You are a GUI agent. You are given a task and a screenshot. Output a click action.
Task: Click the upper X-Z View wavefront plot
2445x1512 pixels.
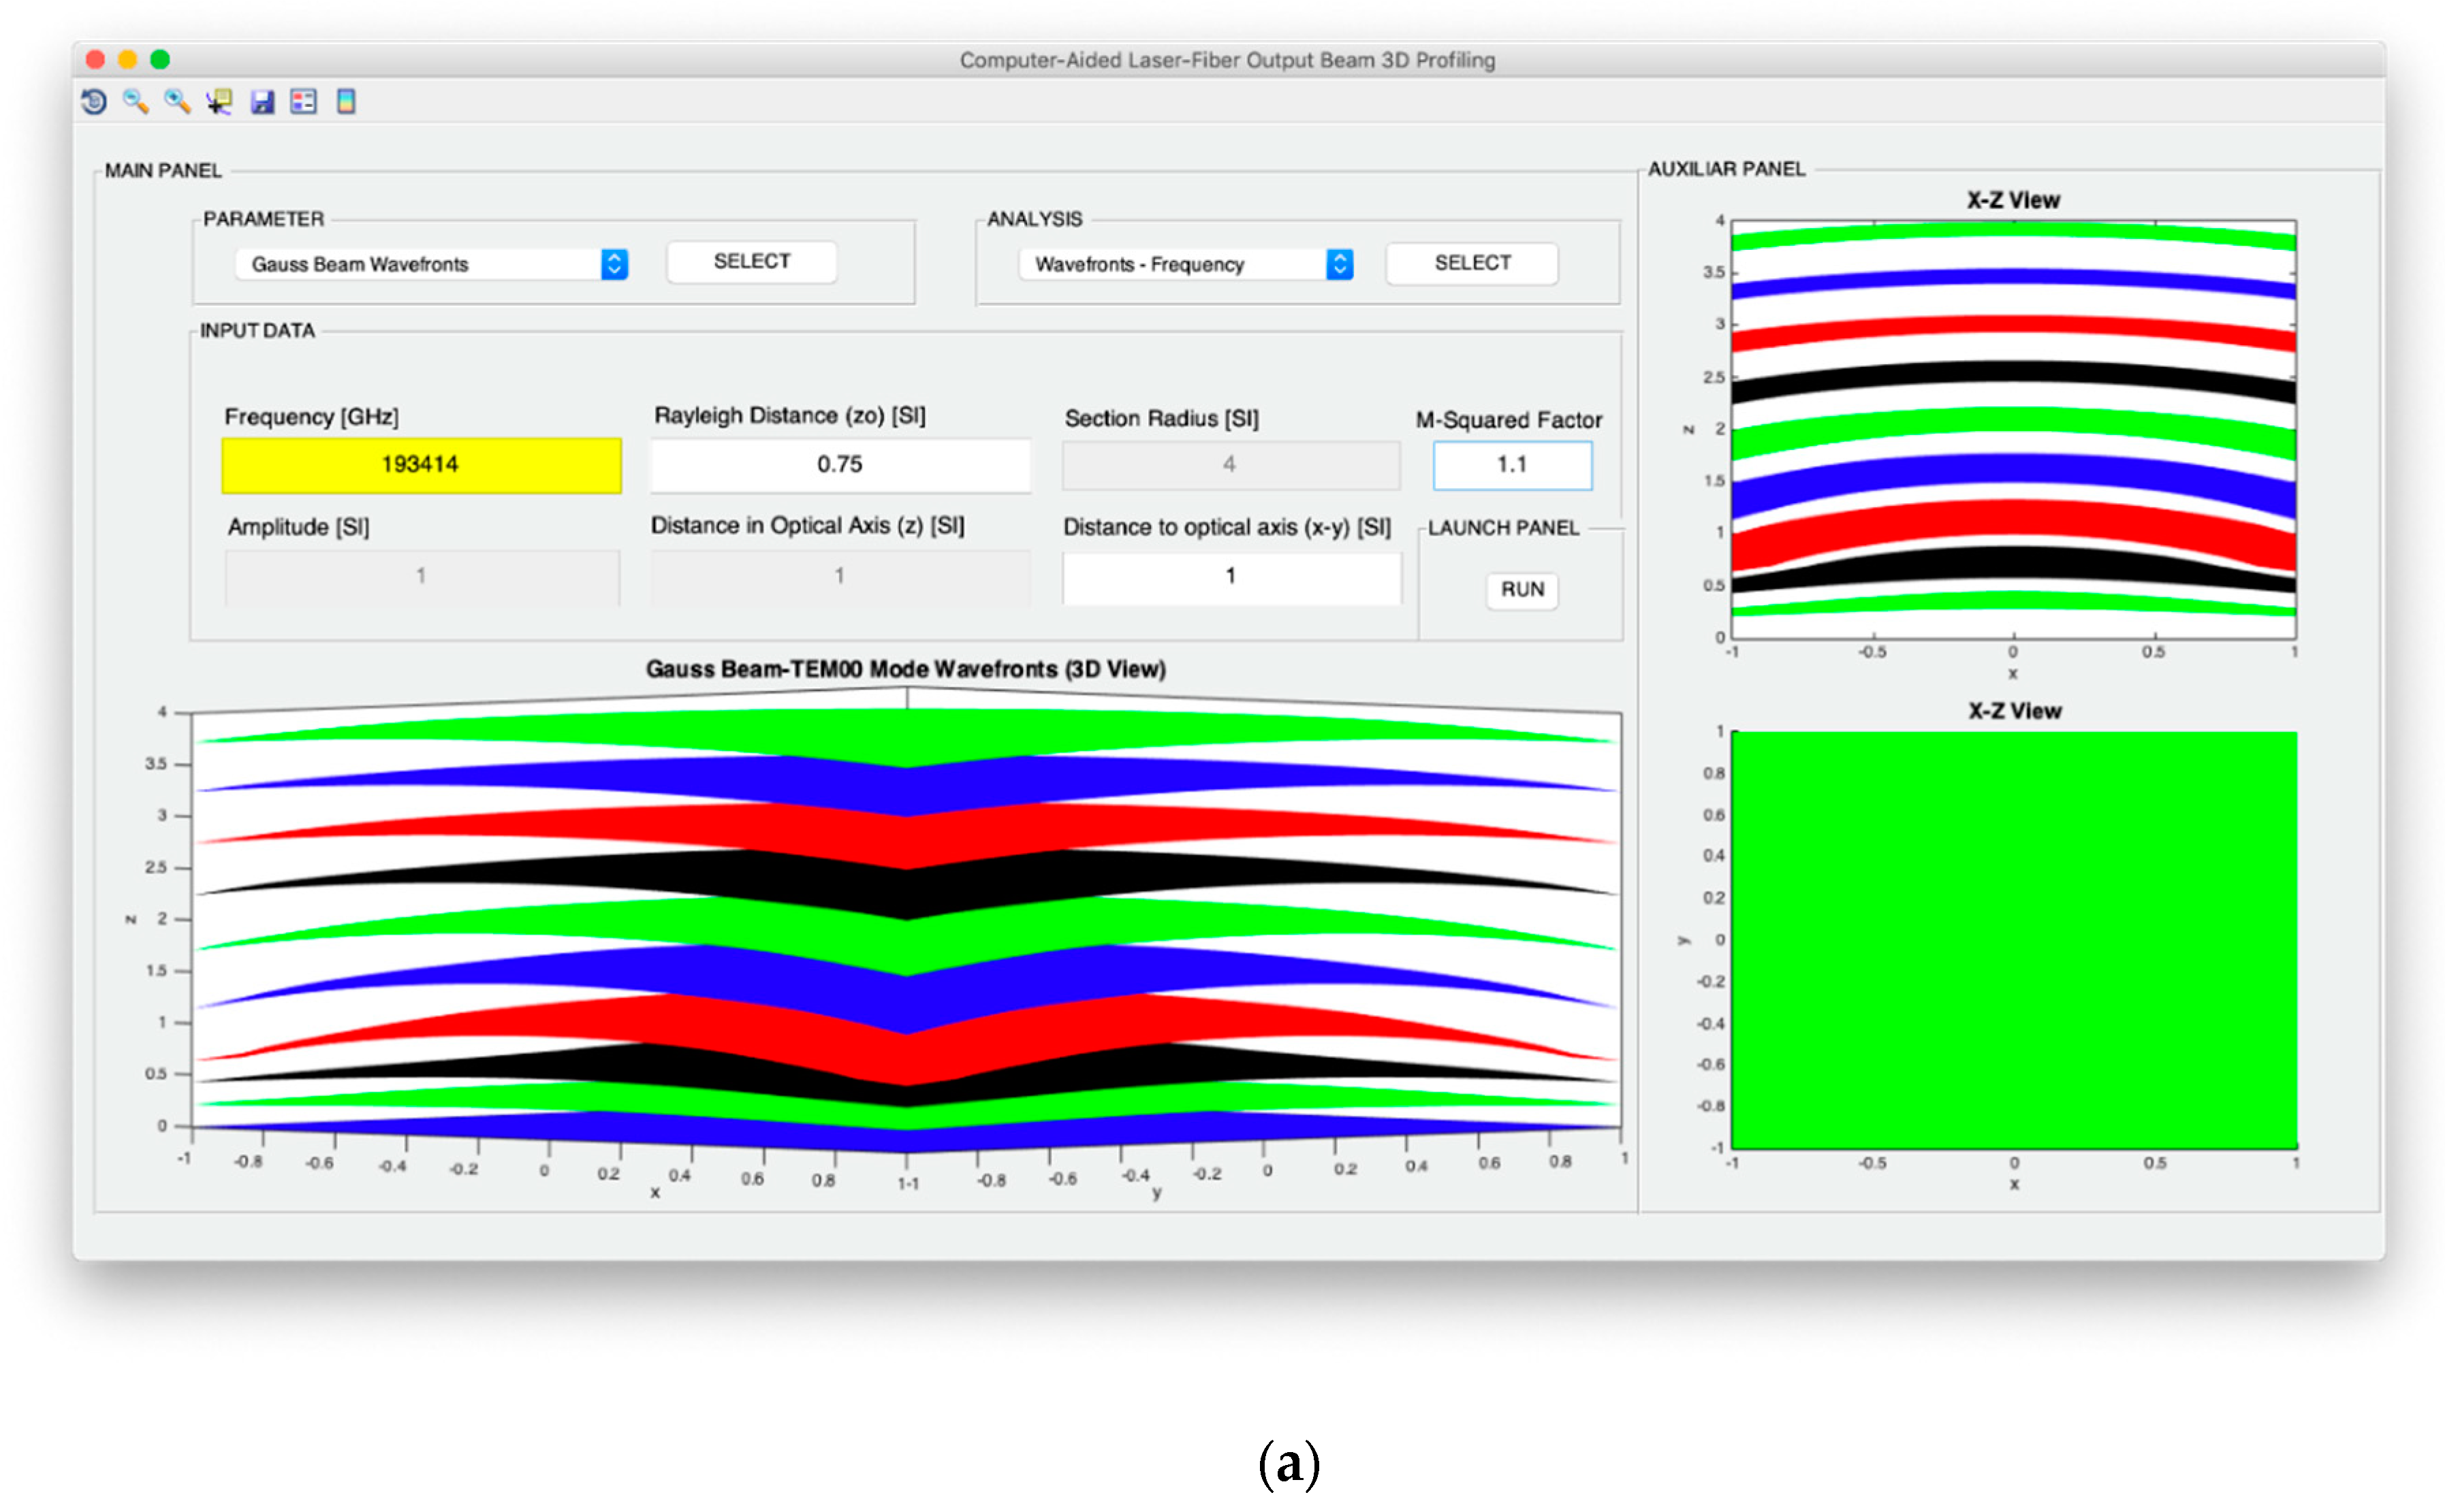coord(2013,430)
